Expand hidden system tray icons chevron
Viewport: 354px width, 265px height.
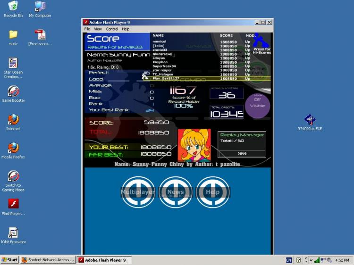[x=311, y=260]
